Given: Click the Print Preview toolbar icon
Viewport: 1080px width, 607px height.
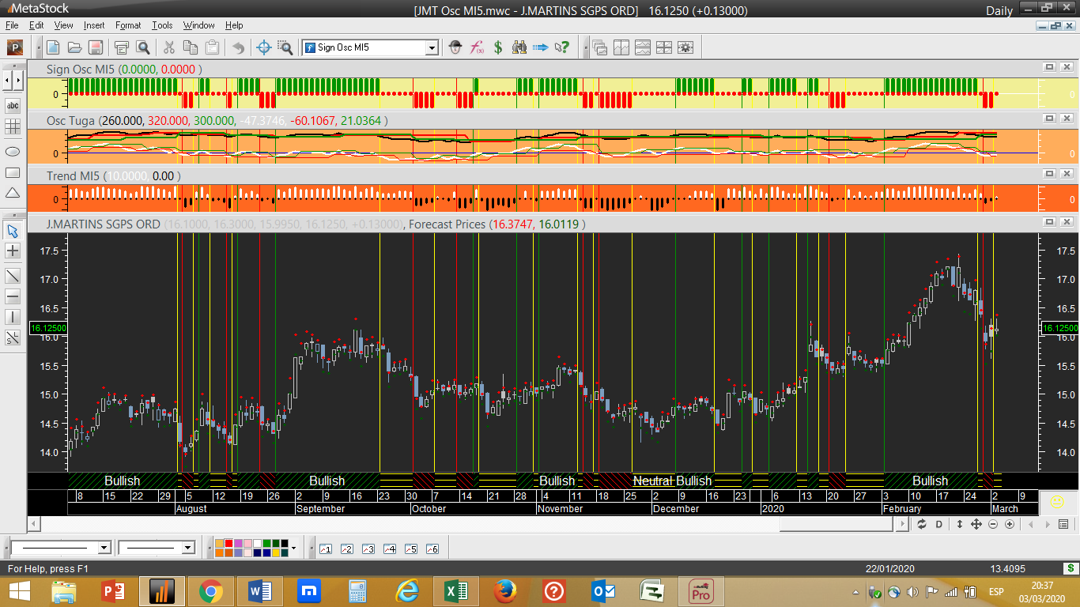Looking at the screenshot, I should [143, 47].
